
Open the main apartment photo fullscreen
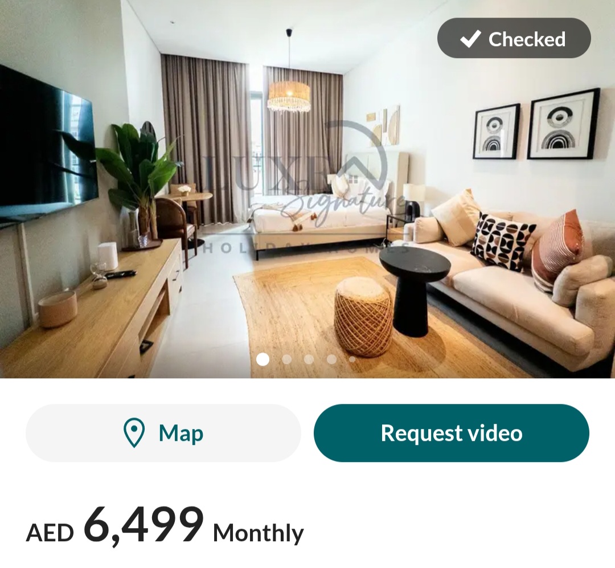(x=307, y=189)
